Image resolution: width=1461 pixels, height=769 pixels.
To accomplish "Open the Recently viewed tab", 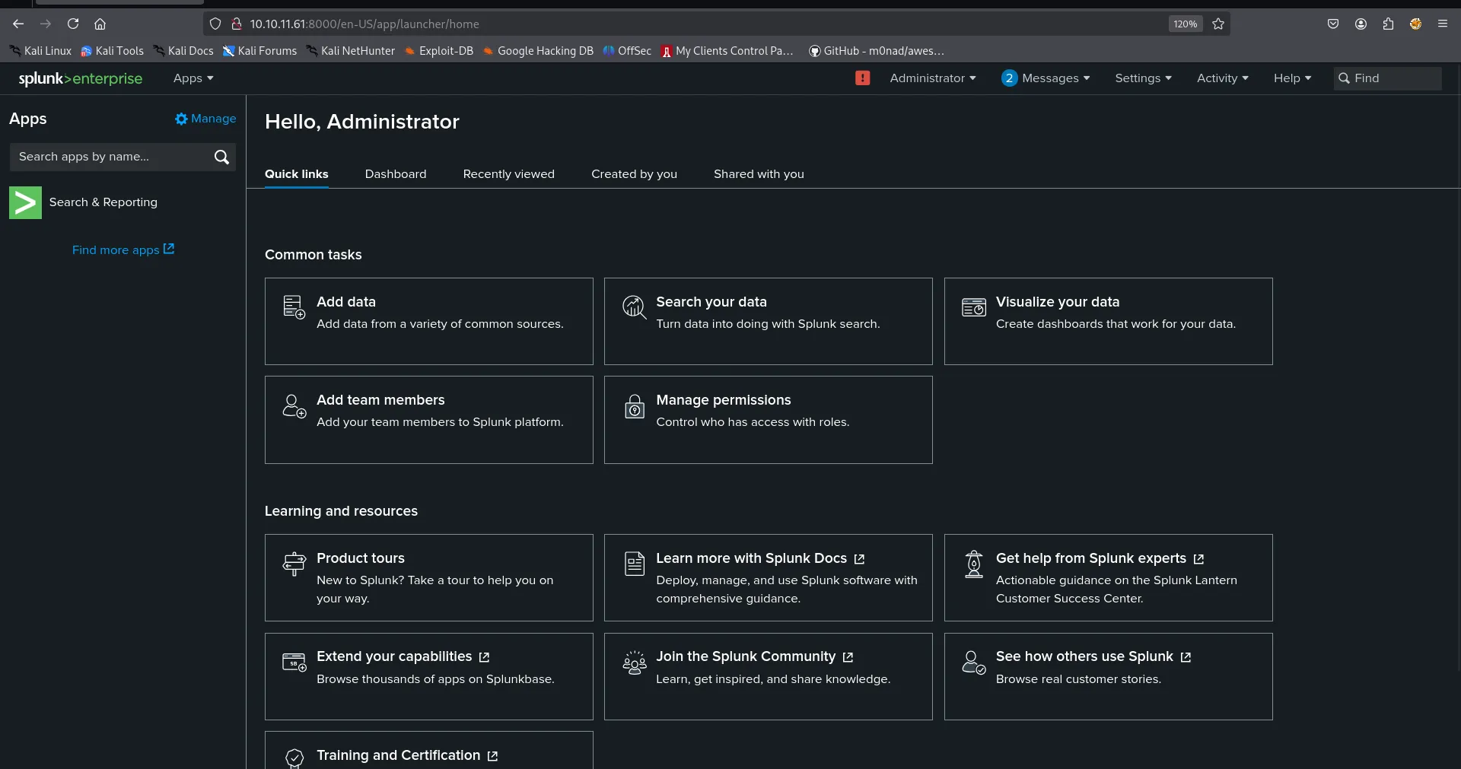I will point(508,174).
